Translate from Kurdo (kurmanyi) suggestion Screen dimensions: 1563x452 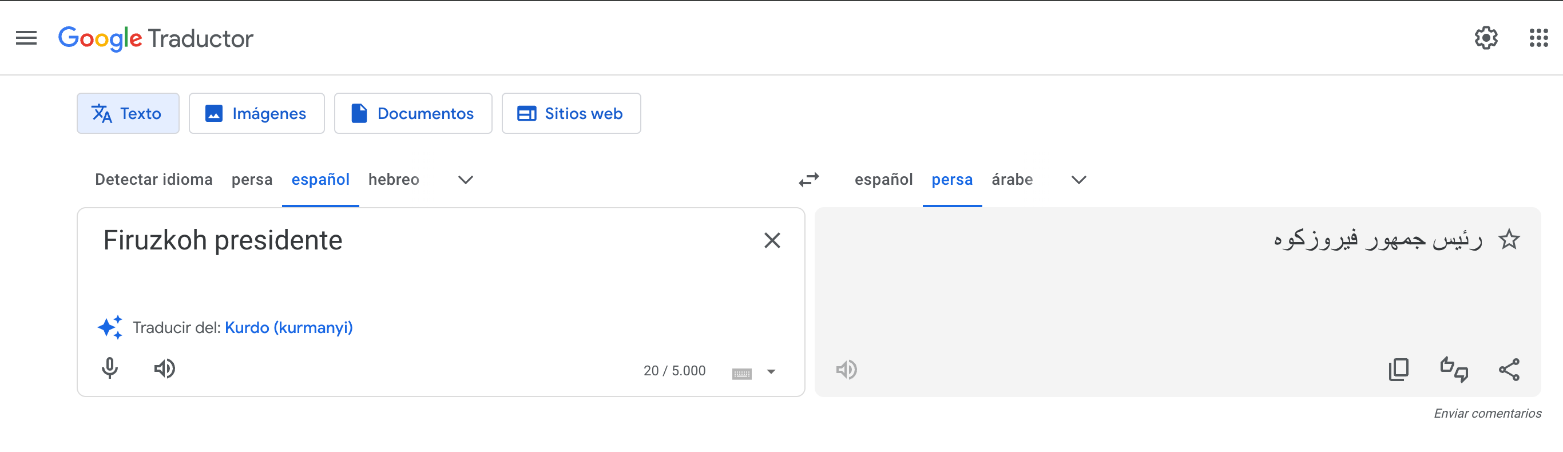click(288, 328)
